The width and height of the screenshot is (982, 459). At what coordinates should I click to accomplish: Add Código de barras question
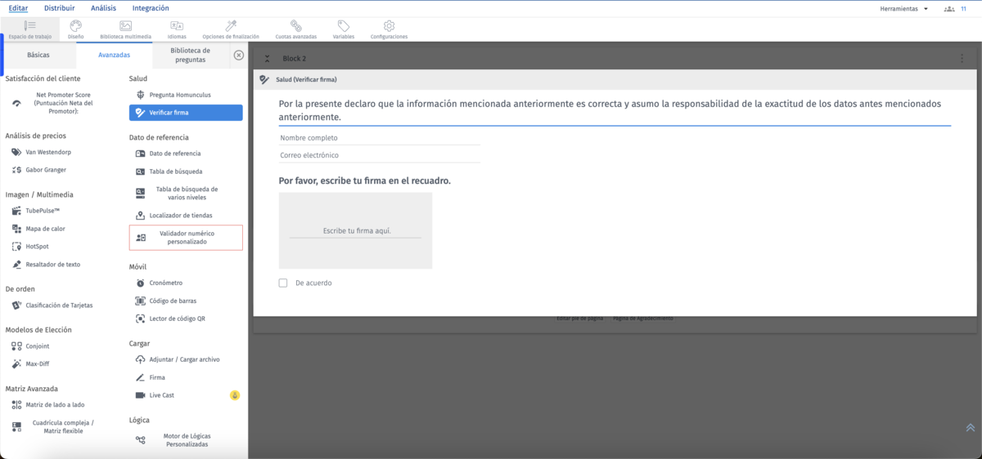point(173,301)
